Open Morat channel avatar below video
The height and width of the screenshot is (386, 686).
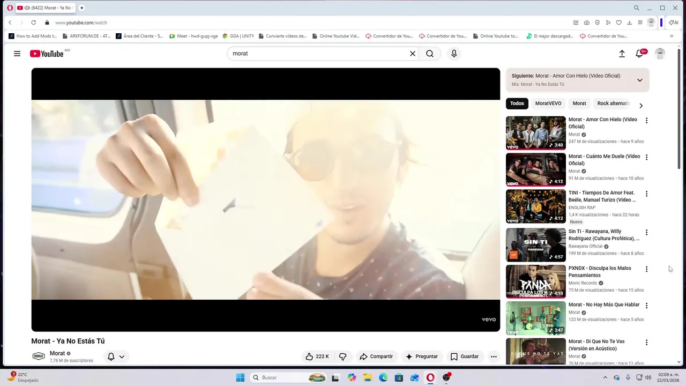point(39,357)
